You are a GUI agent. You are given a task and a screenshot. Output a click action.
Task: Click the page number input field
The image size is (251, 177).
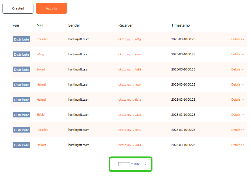(124, 164)
